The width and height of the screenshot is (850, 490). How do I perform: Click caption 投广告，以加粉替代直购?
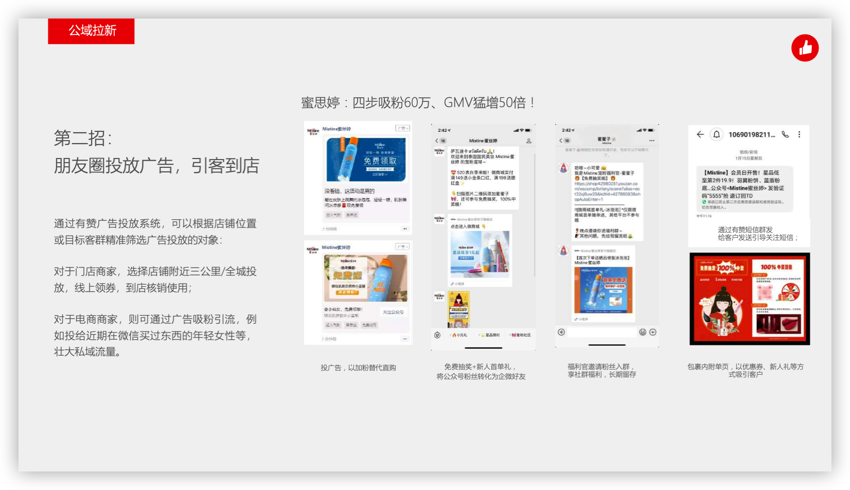point(358,367)
